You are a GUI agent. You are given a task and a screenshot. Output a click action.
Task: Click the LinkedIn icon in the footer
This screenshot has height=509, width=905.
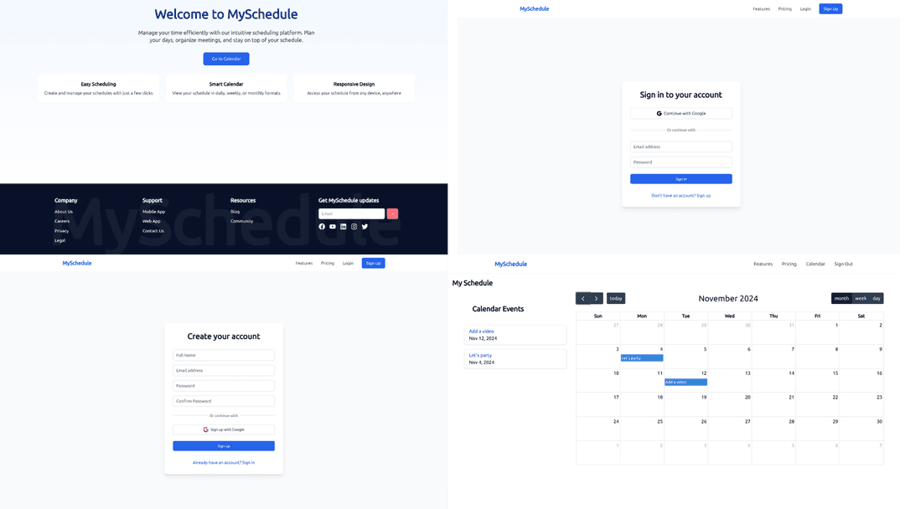coord(344,227)
